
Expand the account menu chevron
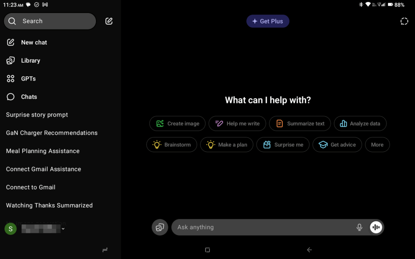(x=63, y=229)
